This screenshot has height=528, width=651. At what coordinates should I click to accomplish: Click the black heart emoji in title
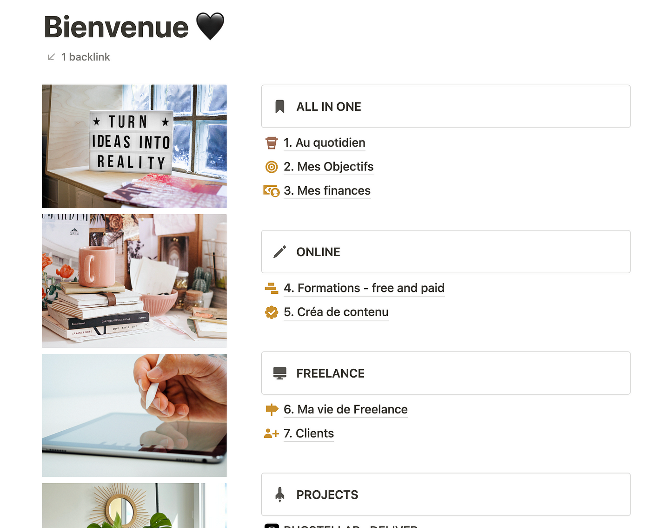[x=210, y=27]
